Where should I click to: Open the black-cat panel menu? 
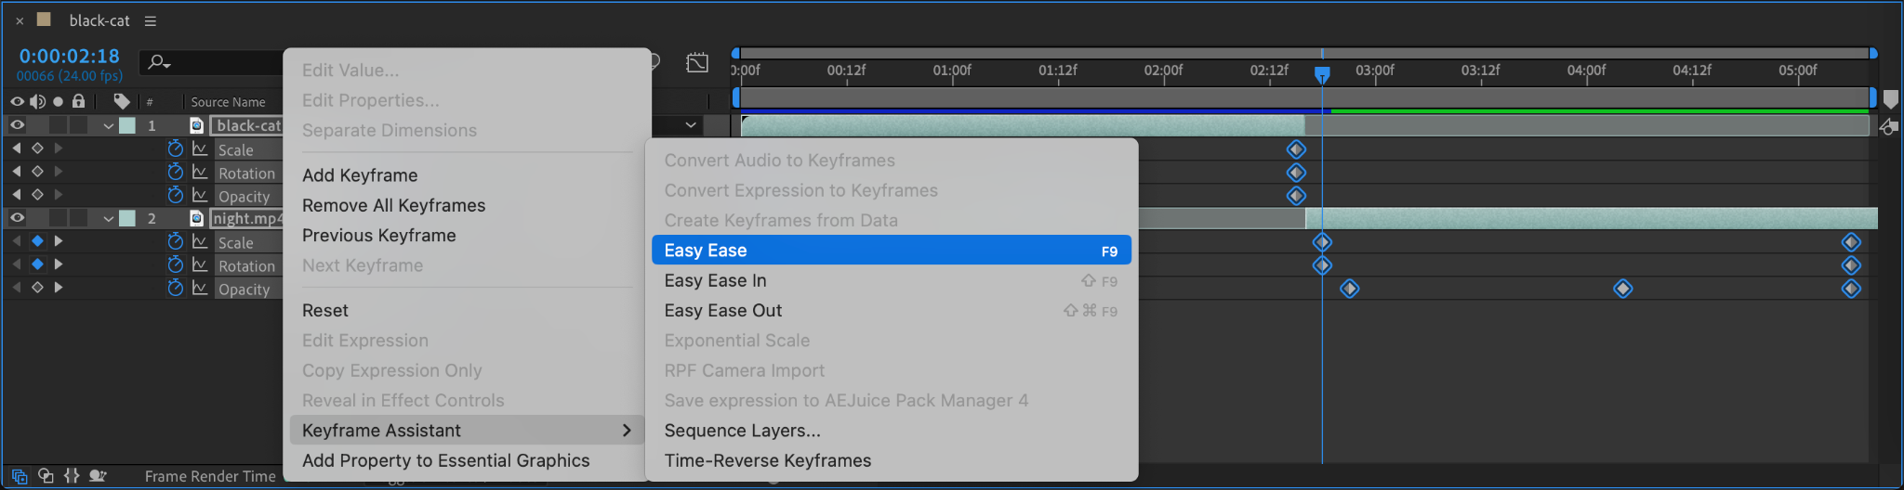(x=151, y=20)
